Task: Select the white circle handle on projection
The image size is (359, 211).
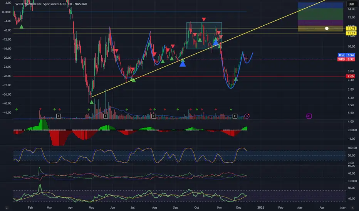Action: click(x=327, y=28)
